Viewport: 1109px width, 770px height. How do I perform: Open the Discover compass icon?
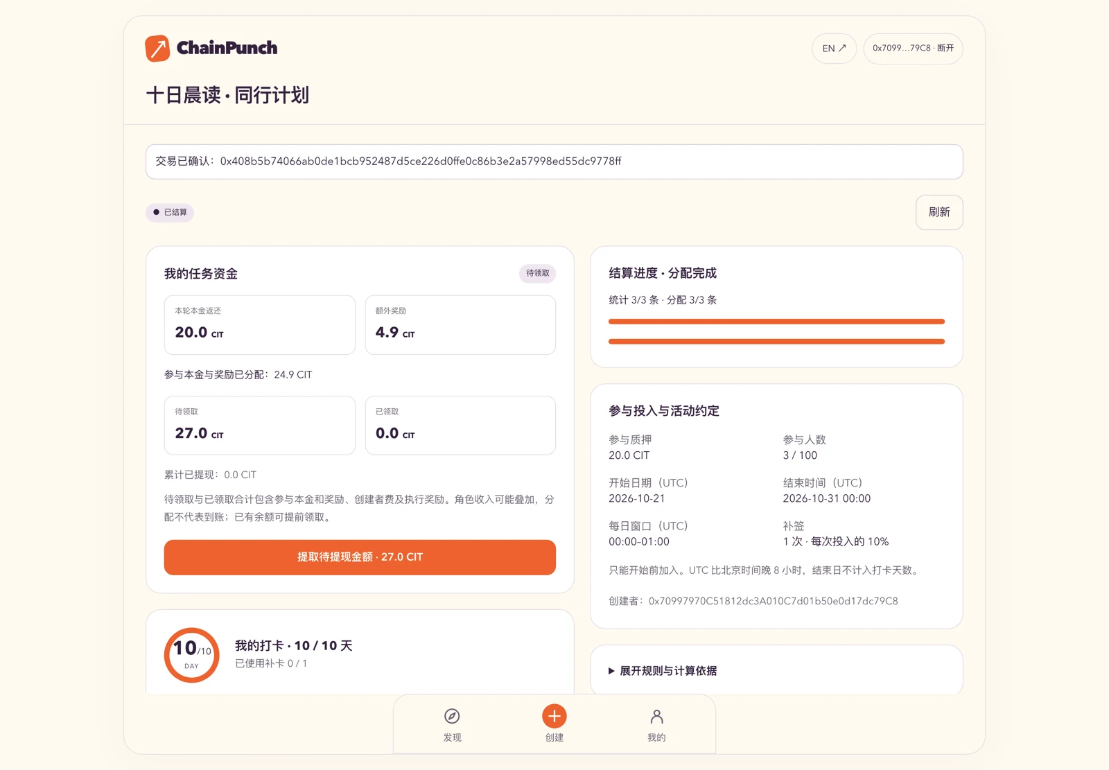click(452, 716)
